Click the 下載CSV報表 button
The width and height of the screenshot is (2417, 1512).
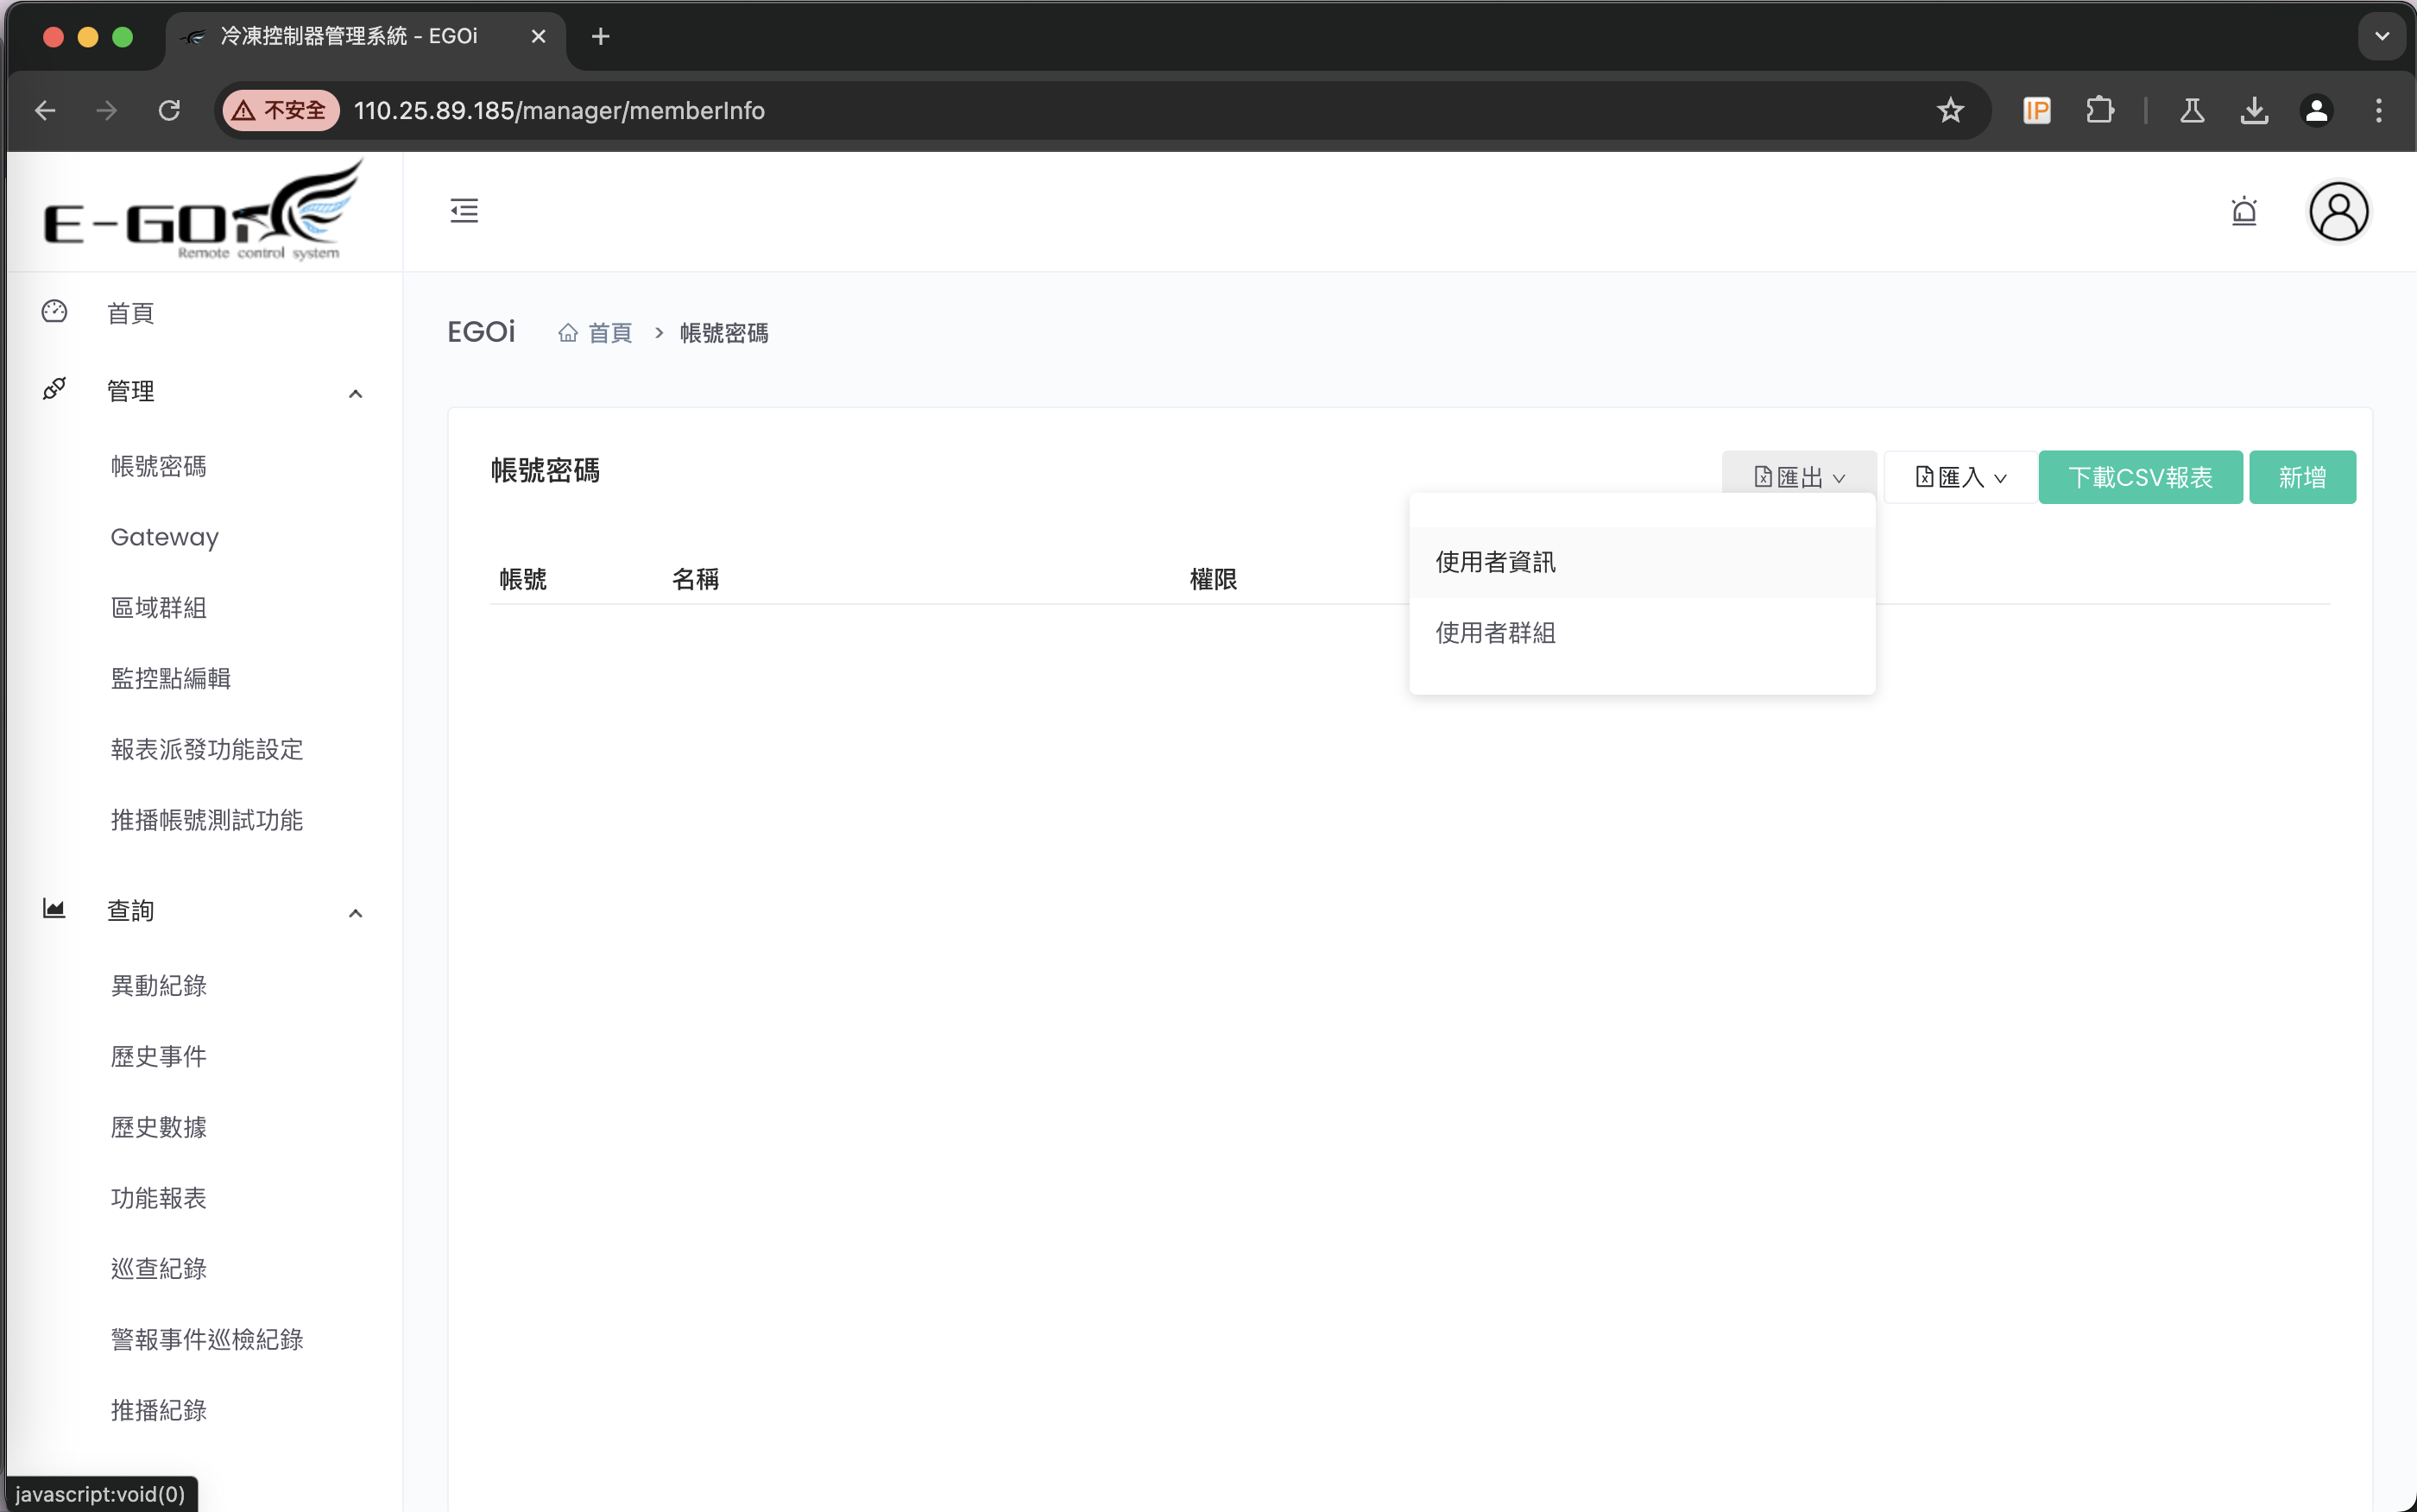tap(2140, 477)
